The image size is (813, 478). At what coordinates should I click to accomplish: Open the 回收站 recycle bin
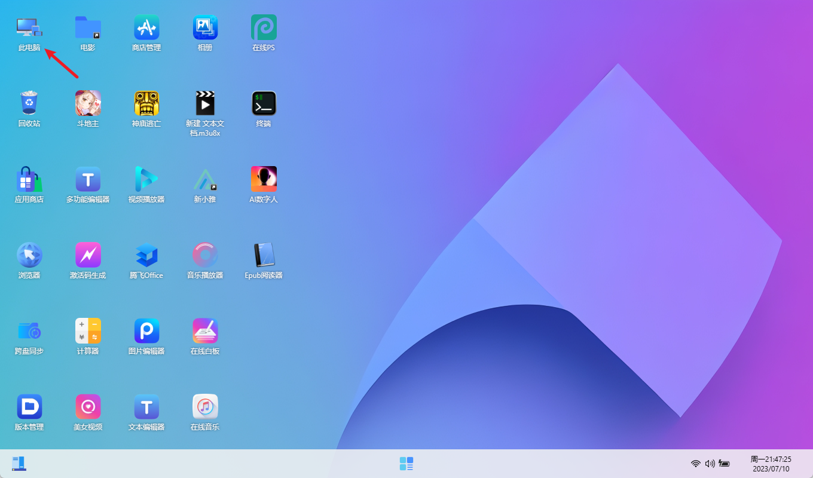click(29, 103)
